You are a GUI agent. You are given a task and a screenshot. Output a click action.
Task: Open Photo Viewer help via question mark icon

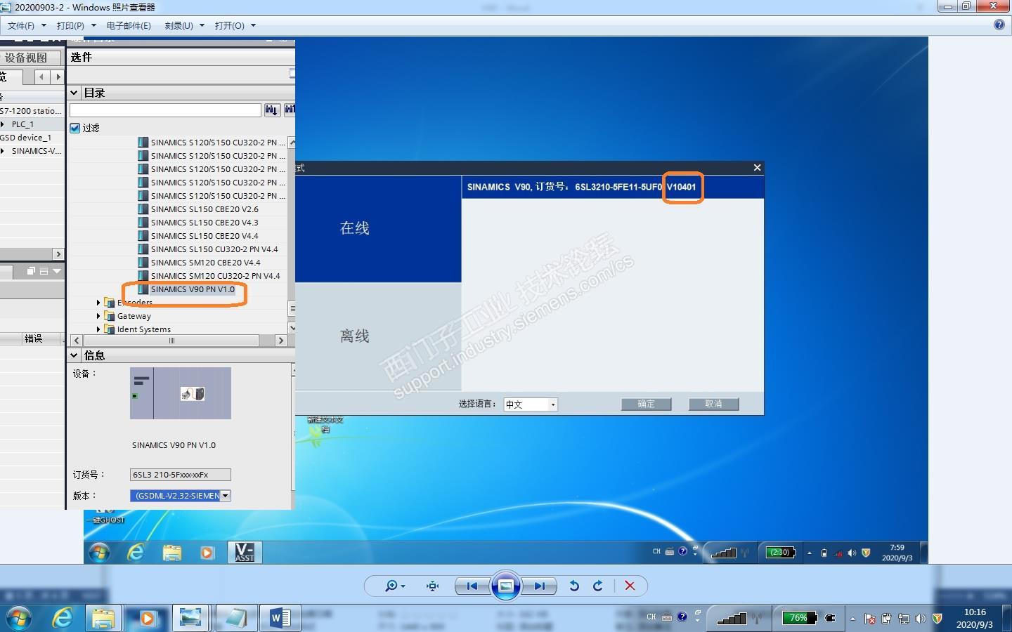click(999, 25)
